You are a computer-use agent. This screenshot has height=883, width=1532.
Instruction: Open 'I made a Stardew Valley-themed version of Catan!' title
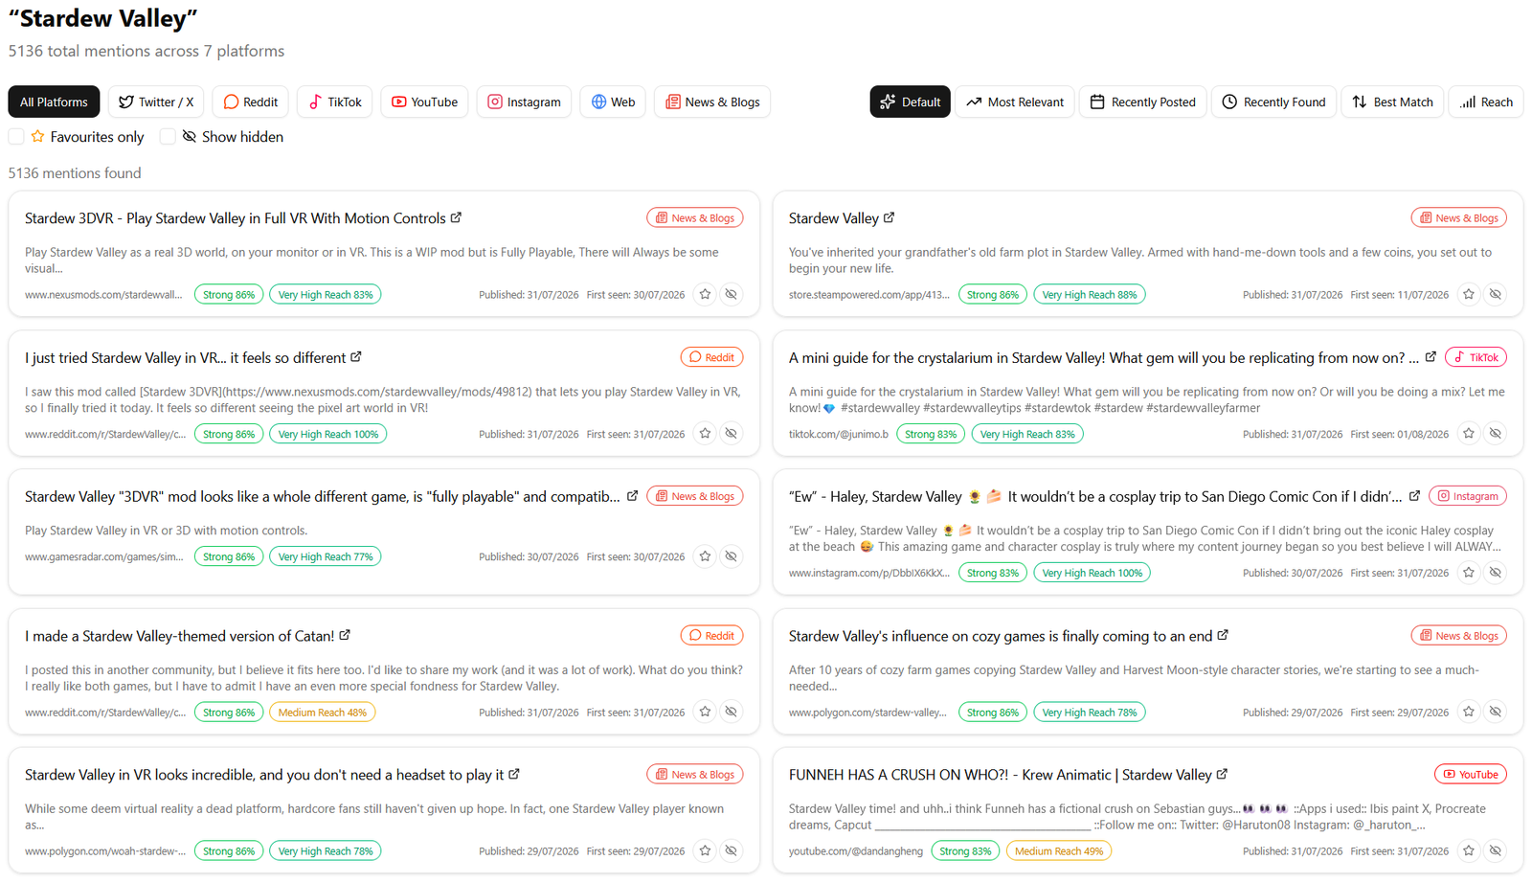(x=180, y=636)
